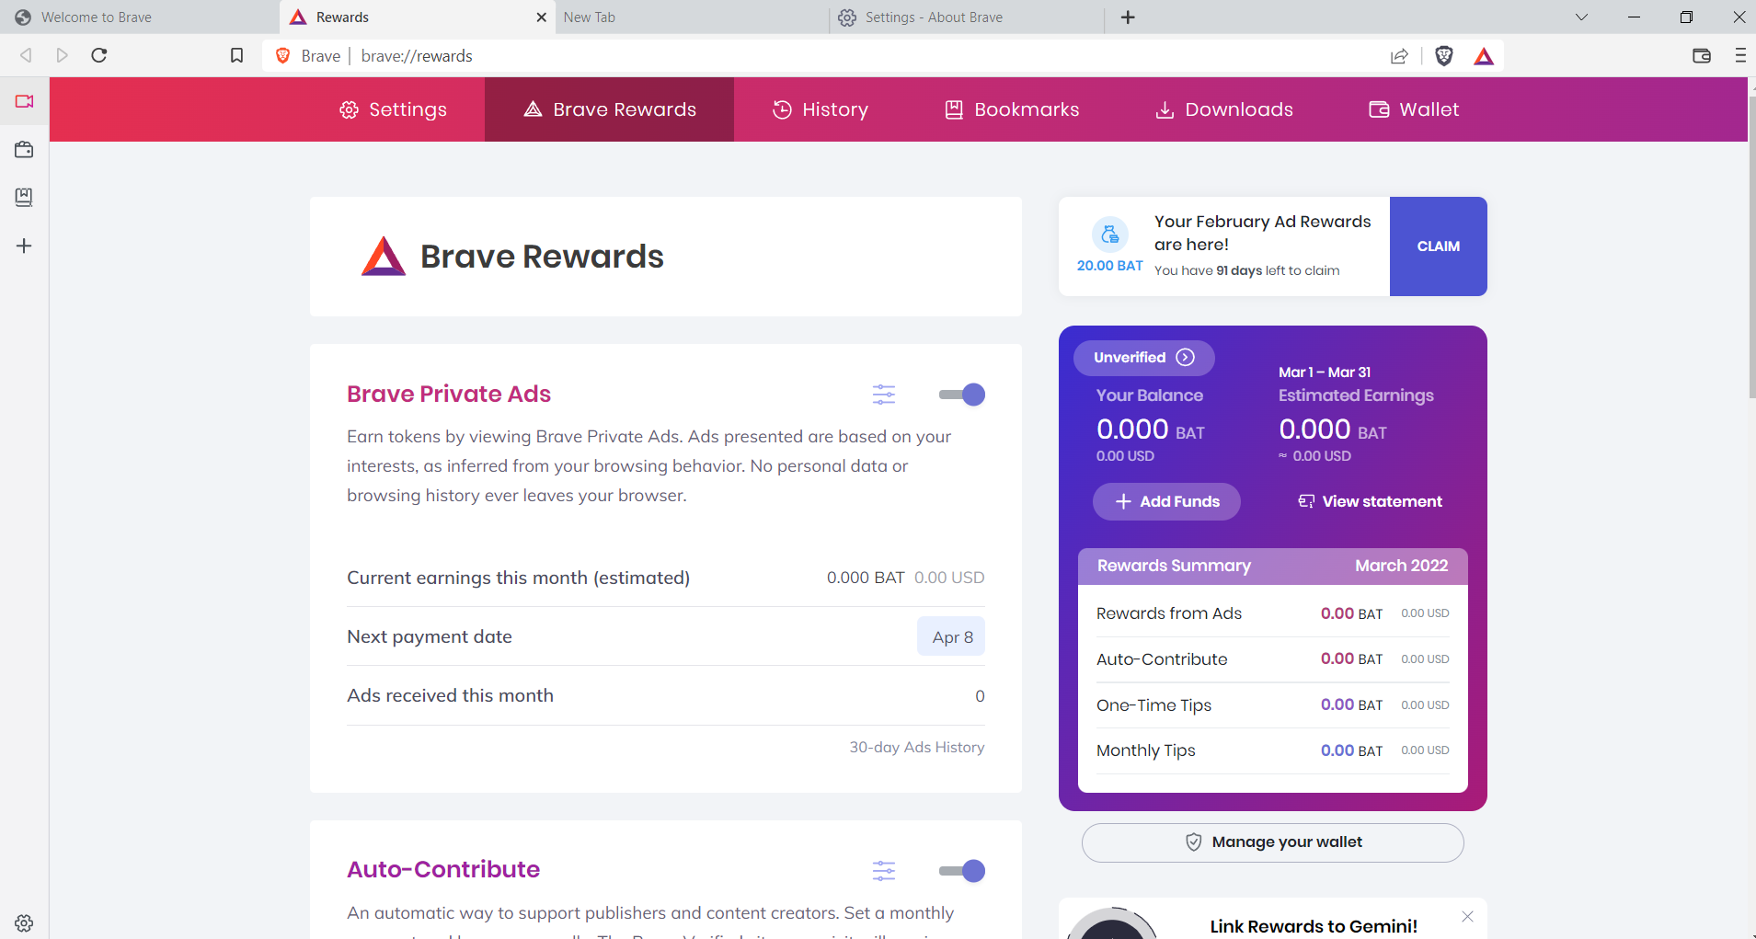The height and width of the screenshot is (939, 1756).
Task: Click the Link Rewards to Gemini heading
Action: click(1314, 926)
